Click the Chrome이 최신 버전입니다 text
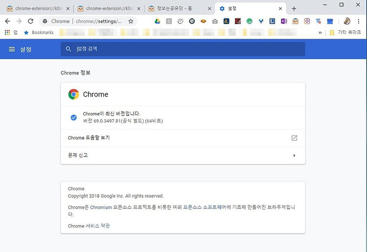 point(112,114)
